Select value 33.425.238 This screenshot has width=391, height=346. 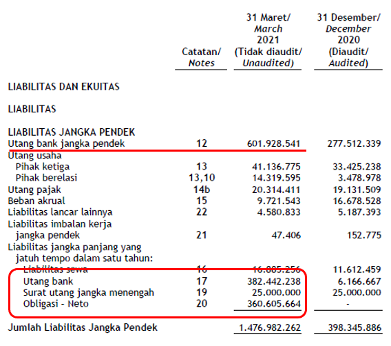tap(357, 167)
